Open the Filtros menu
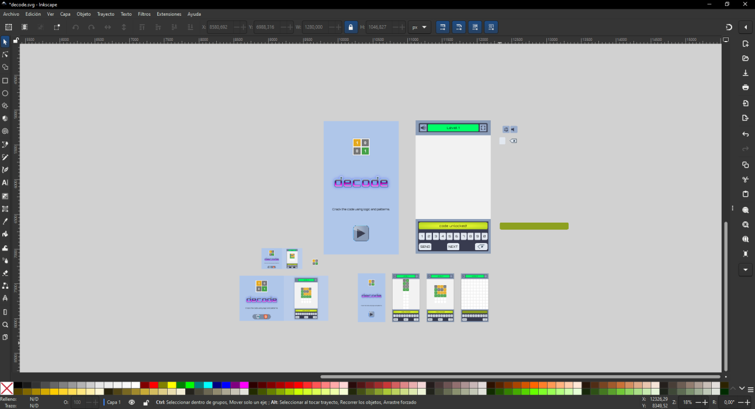The width and height of the screenshot is (755, 409). click(x=144, y=14)
